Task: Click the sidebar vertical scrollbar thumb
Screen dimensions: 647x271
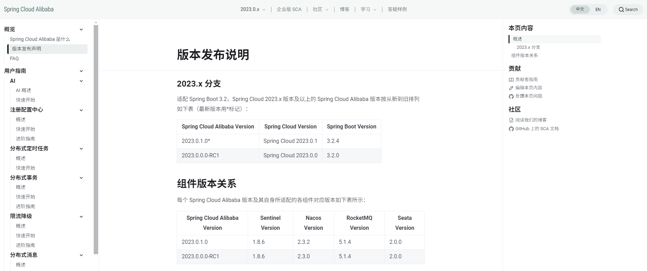Action: pos(96,139)
